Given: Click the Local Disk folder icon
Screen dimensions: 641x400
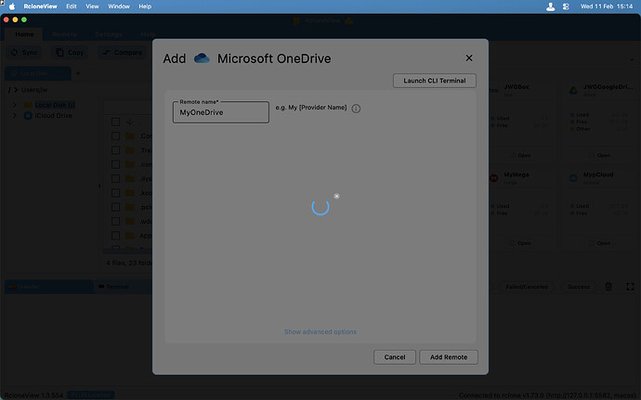Looking at the screenshot, I should (x=28, y=105).
